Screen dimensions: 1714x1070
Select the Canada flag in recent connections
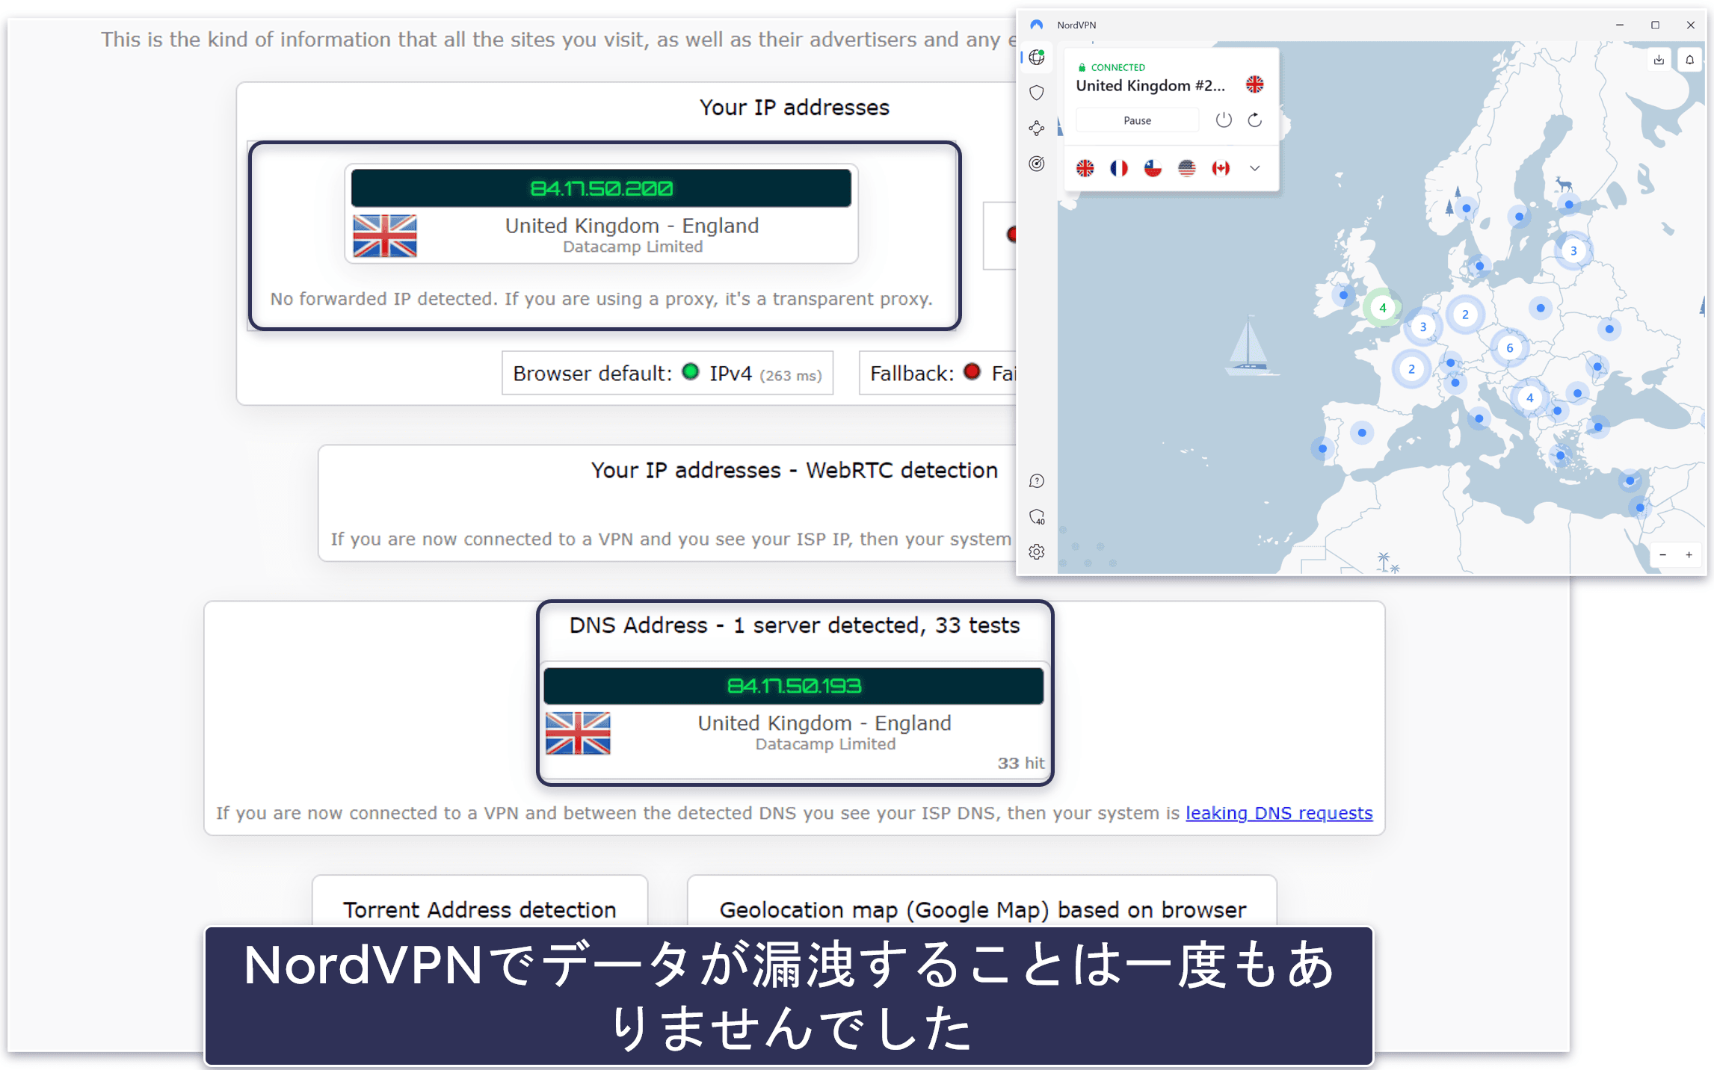coord(1221,168)
